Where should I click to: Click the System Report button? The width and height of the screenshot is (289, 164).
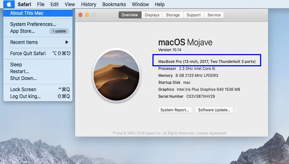tap(175, 110)
